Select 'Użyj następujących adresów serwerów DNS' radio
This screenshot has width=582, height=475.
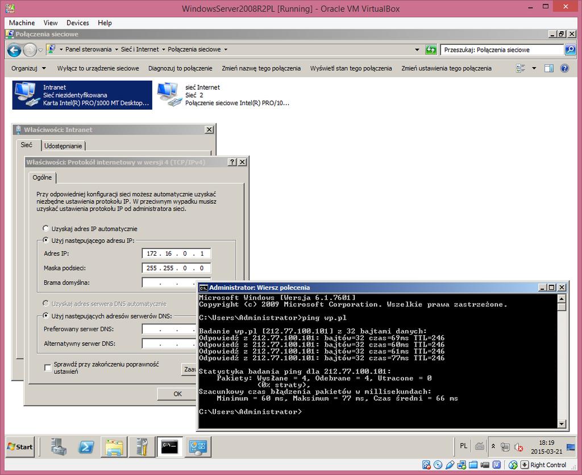(x=45, y=316)
